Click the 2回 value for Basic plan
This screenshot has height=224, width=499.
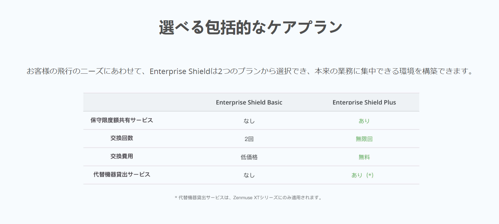249,139
